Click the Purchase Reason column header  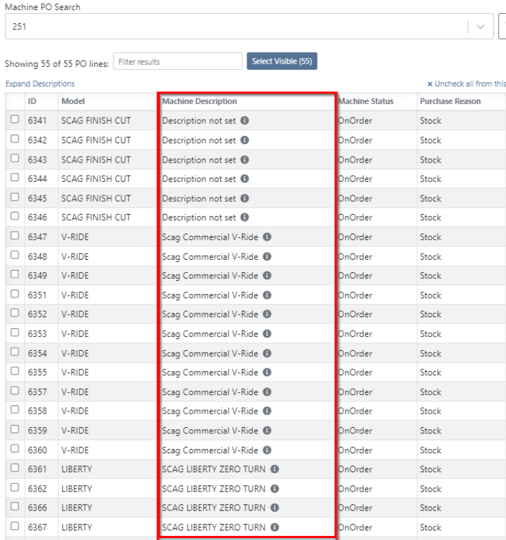click(x=450, y=101)
